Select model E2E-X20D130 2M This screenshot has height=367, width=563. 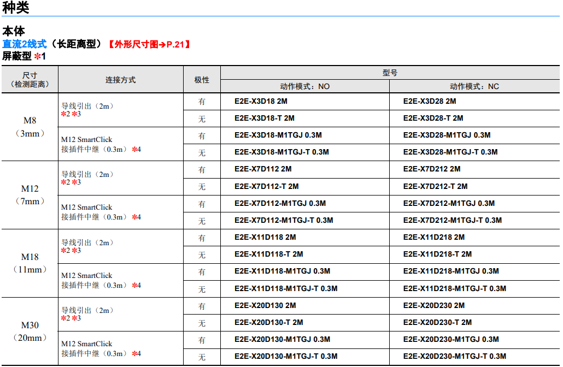265,306
